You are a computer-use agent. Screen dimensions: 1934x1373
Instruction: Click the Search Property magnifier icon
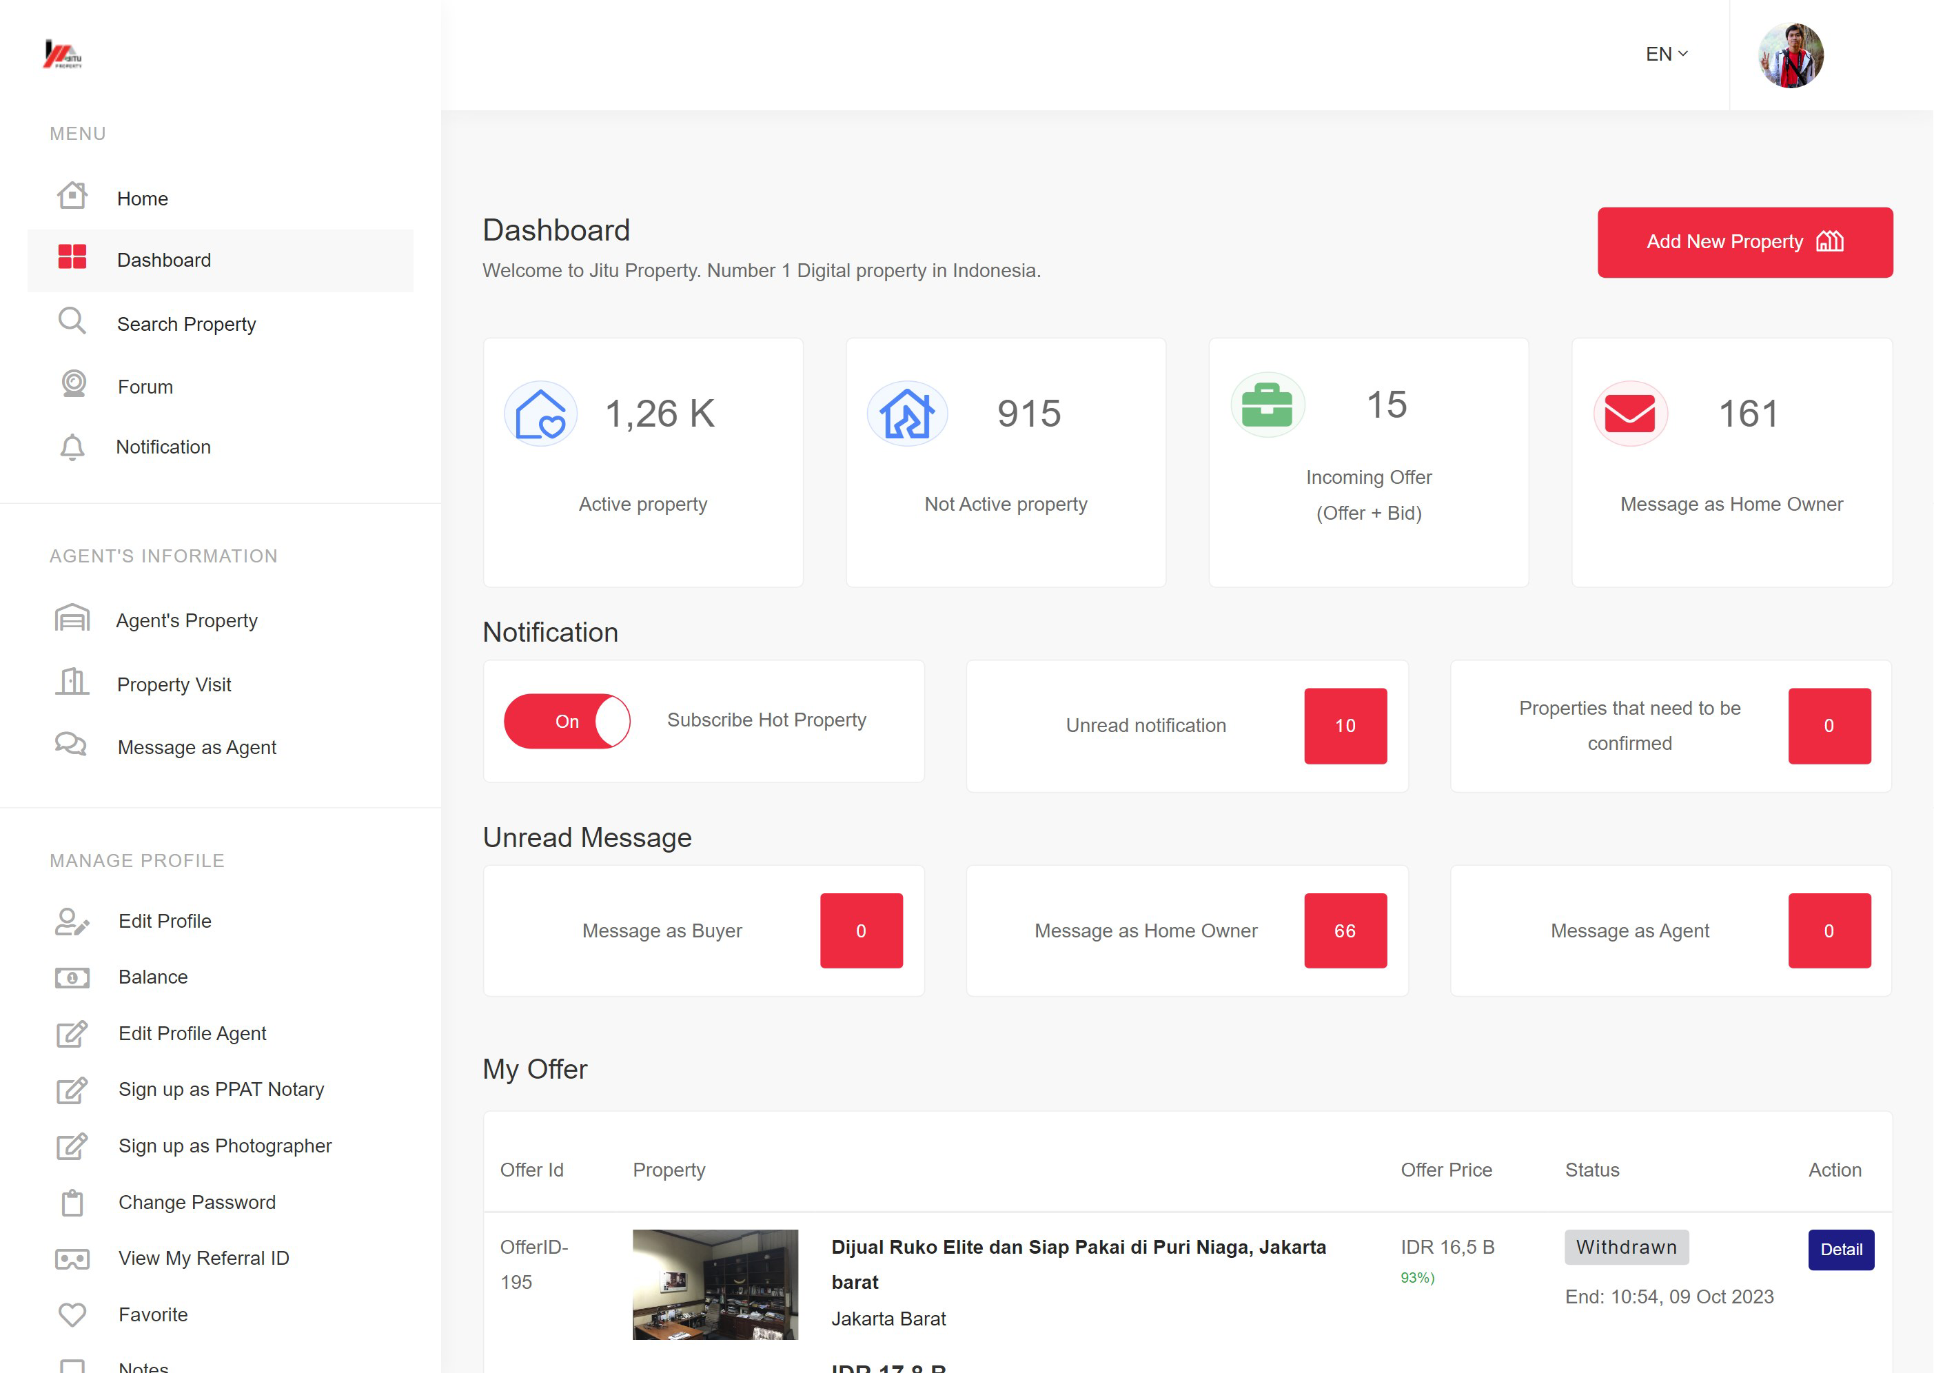click(72, 321)
